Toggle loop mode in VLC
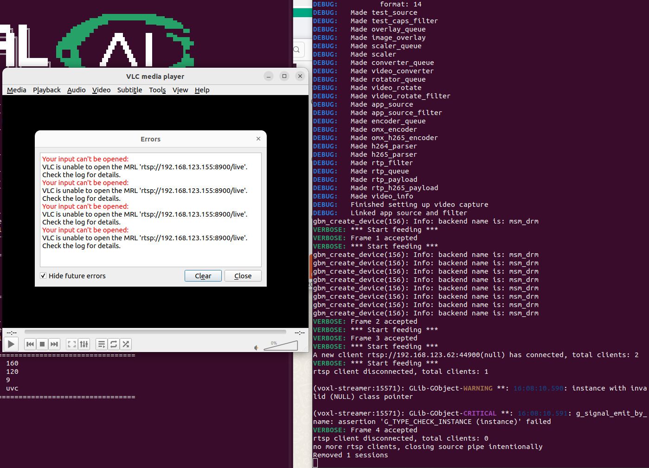 click(114, 344)
